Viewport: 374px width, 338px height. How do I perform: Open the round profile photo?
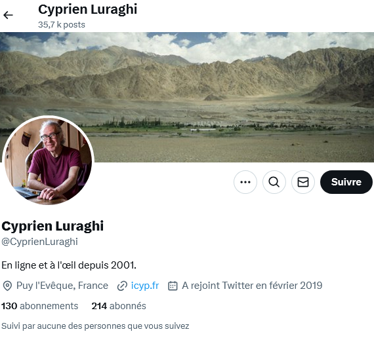[x=48, y=160]
